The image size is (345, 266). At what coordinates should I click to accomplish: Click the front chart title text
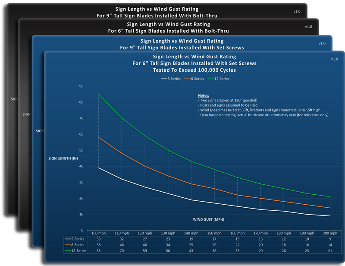pyautogui.click(x=194, y=63)
